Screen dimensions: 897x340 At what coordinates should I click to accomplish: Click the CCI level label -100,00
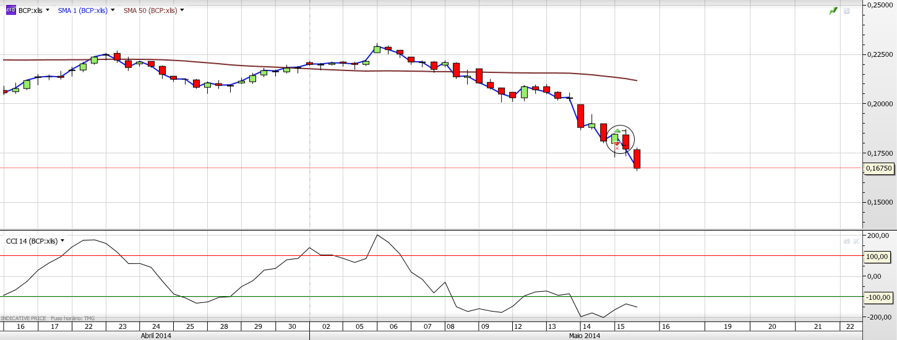pos(878,297)
